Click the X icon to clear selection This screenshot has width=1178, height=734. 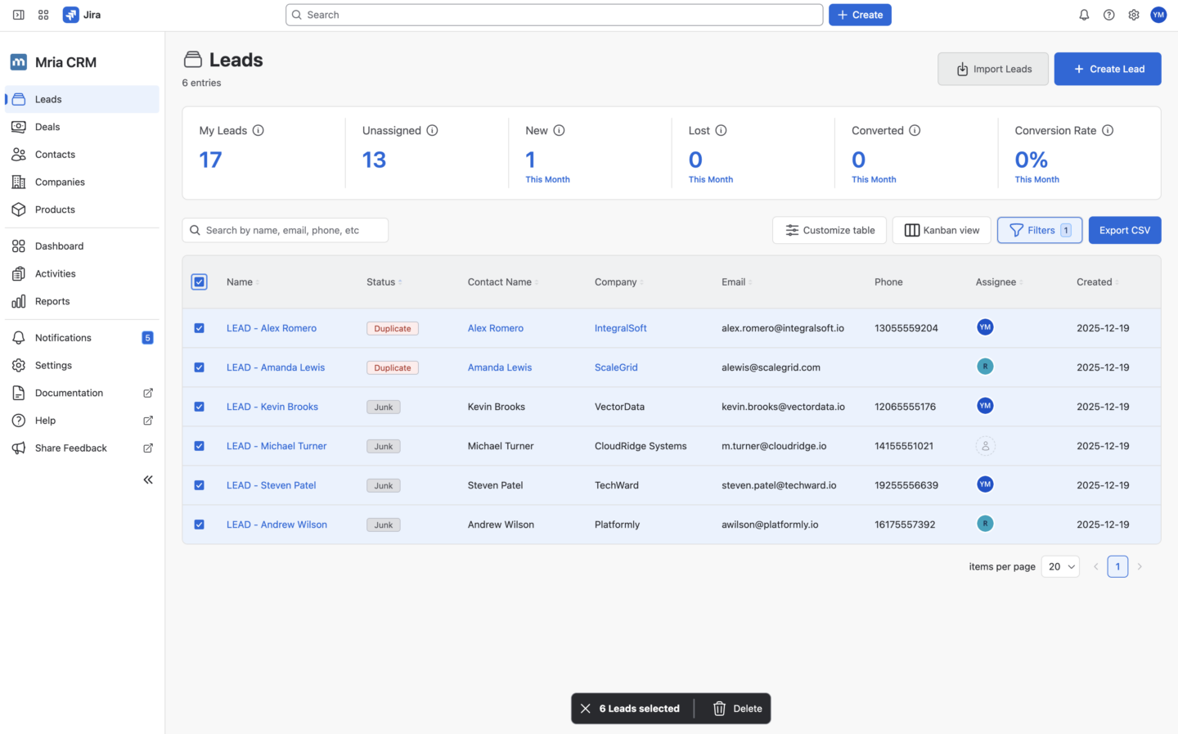pyautogui.click(x=585, y=709)
